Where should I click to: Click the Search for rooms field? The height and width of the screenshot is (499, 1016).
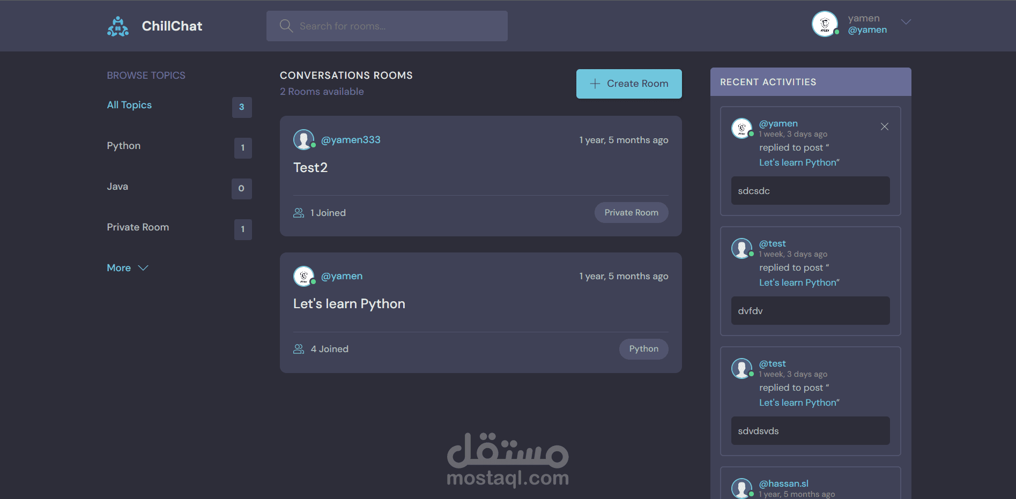pyautogui.click(x=387, y=26)
